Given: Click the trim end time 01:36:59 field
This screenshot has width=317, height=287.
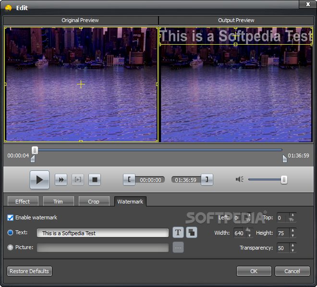Looking at the screenshot, I should (186, 180).
